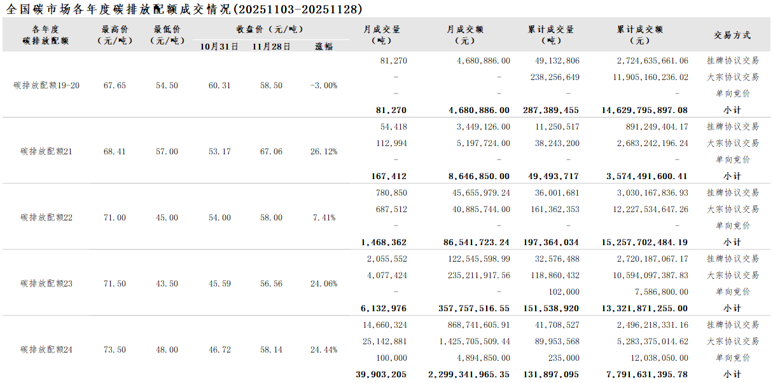Screen dimensions: 773x383
Task: Click the 碳排放配额22 row label
Action: [46, 218]
